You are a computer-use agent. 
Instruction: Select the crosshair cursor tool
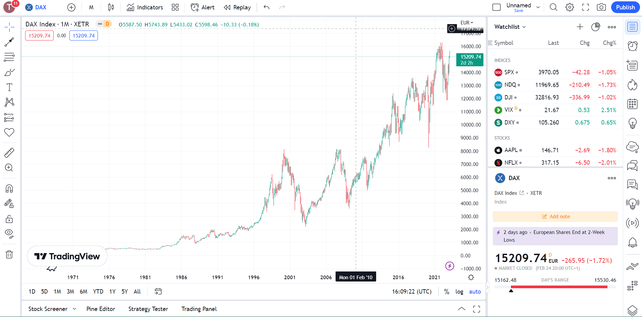pyautogui.click(x=9, y=27)
